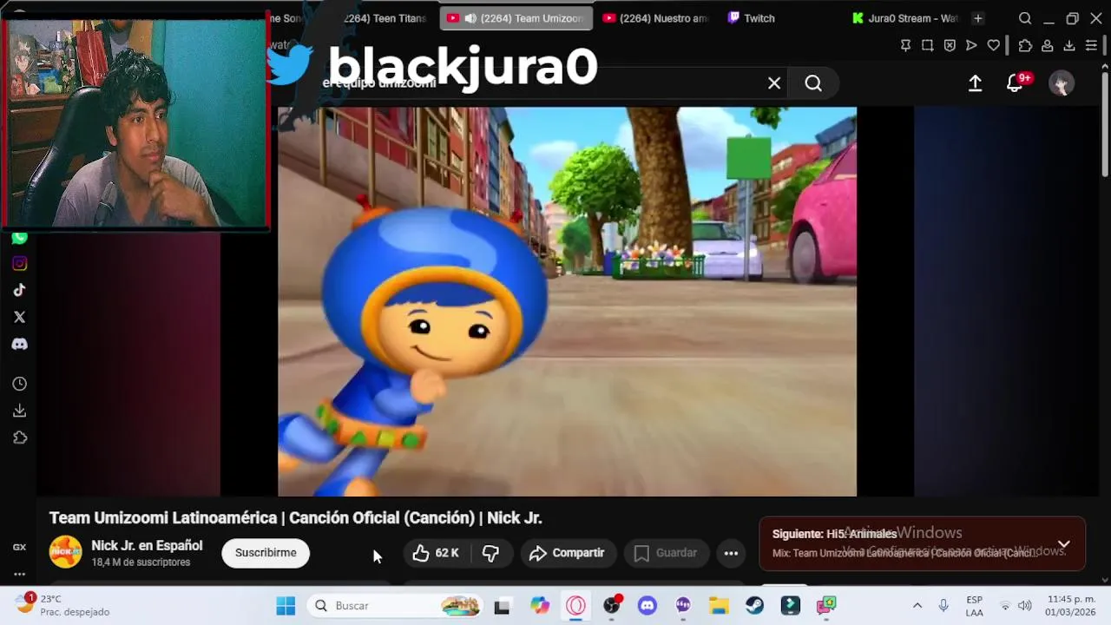Open sidebar downloads panel

click(19, 411)
